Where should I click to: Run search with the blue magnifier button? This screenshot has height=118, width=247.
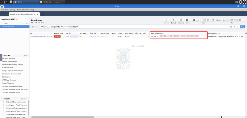(x=243, y=27)
